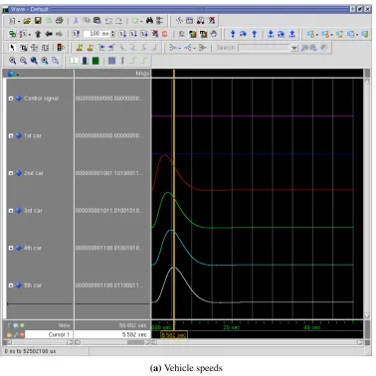The width and height of the screenshot is (376, 376).
Task: Click the green 3rd car speed waveform
Action: (252, 228)
